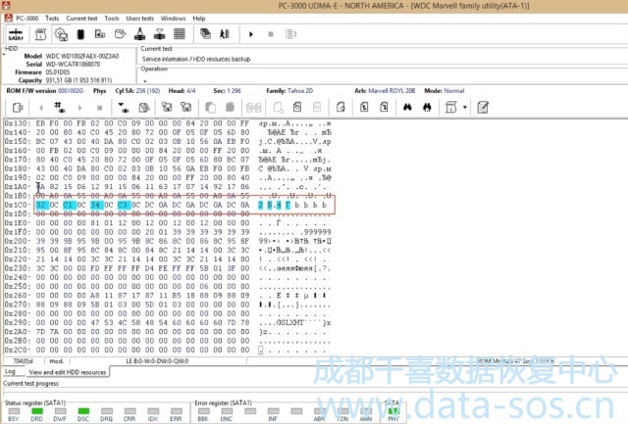Open the Help menu
Viewport: 628px width, 424px height.
pyautogui.click(x=199, y=19)
